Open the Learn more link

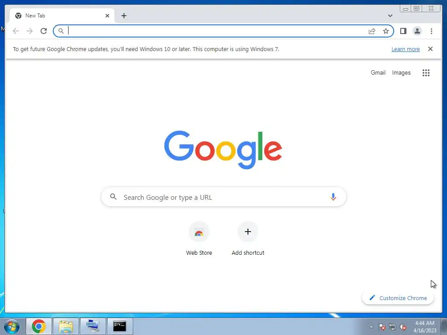(x=406, y=49)
